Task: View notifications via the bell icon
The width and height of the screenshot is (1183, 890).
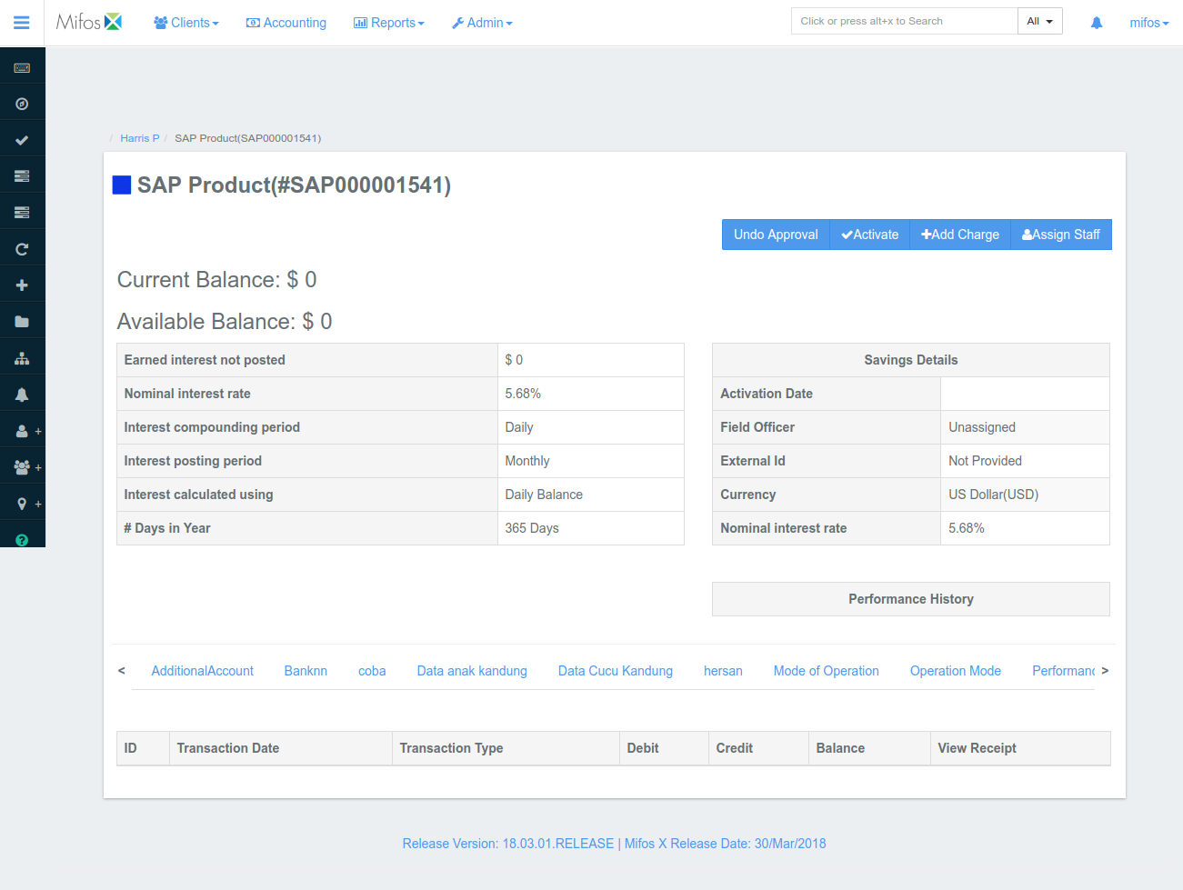Action: (22, 393)
